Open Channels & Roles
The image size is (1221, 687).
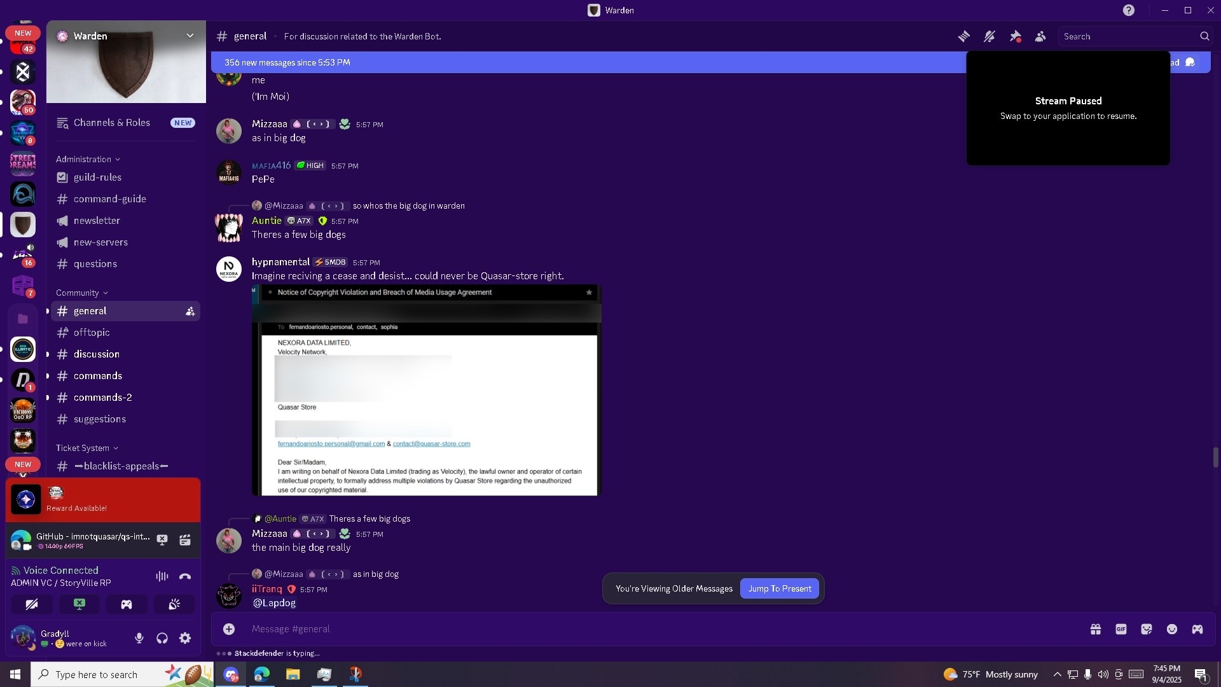(125, 123)
